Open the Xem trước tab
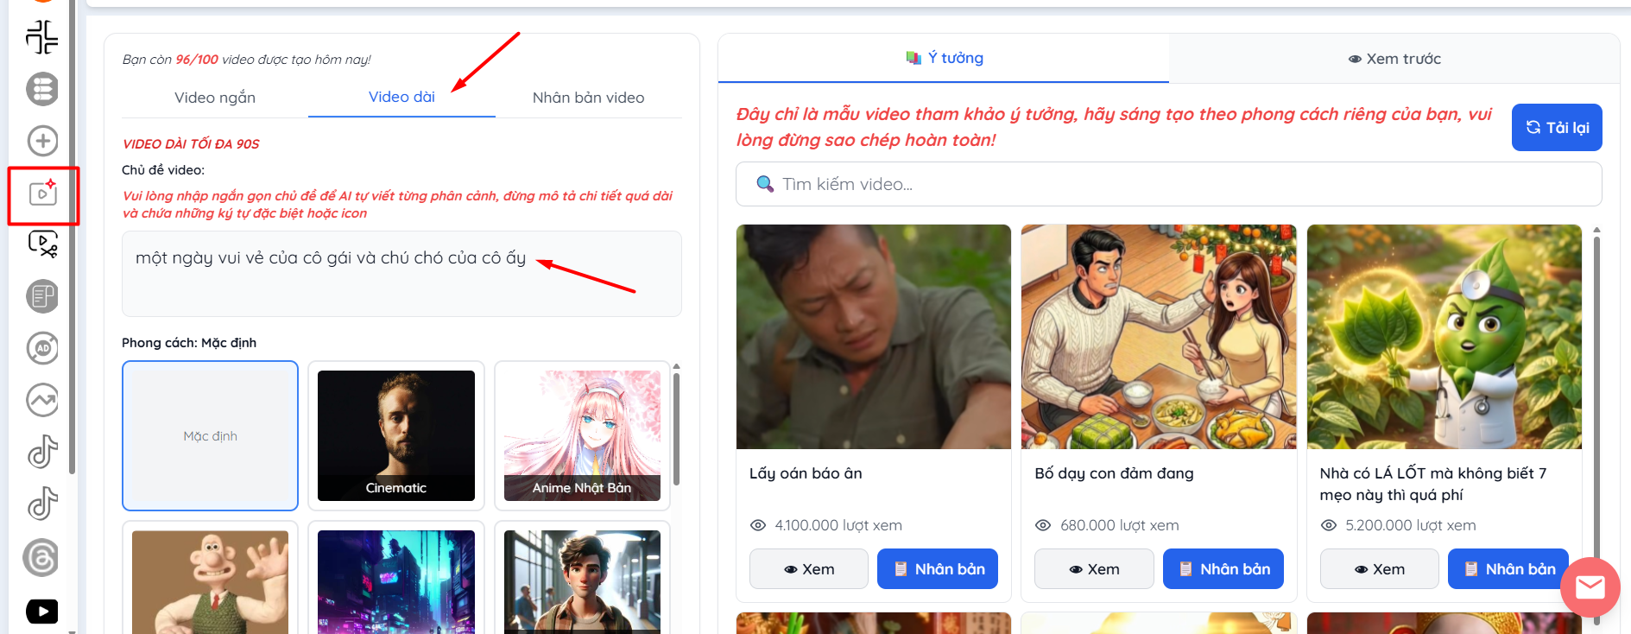 click(x=1394, y=59)
